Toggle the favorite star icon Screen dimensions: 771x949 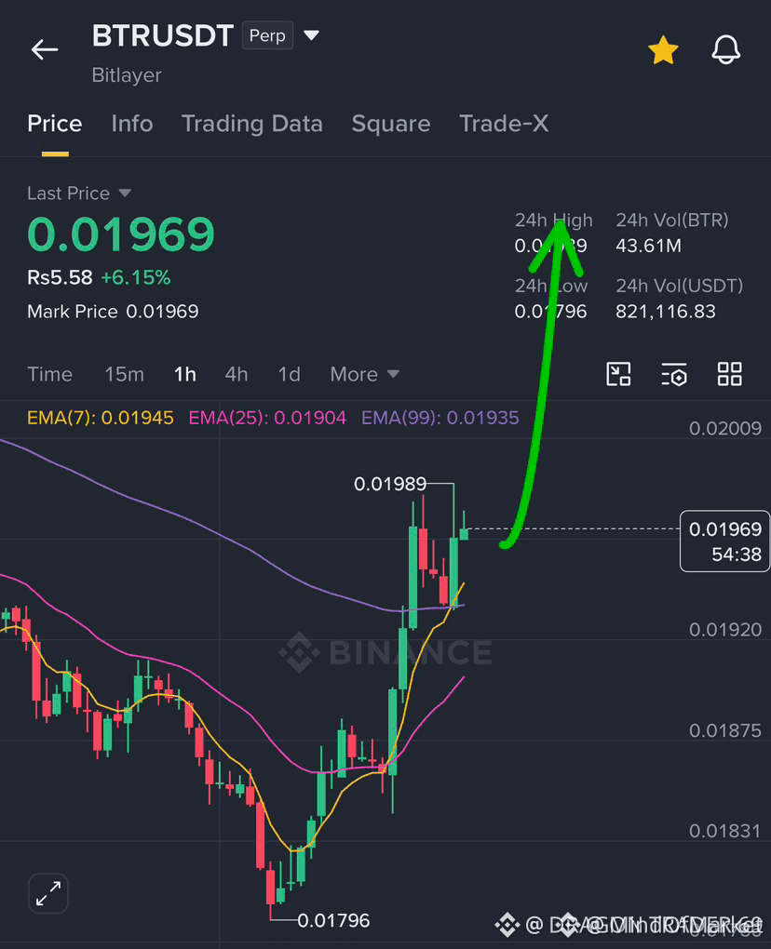[x=663, y=49]
